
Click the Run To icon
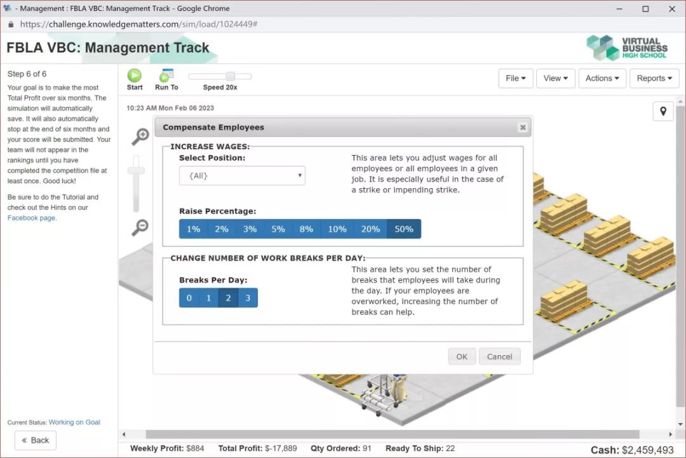[166, 75]
